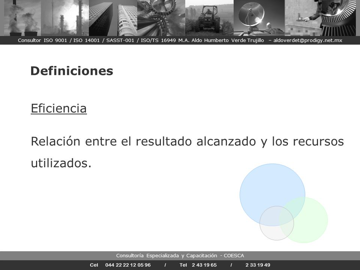Image resolution: width=360 pixels, height=270 pixels.
Task: Click the phone number 2 33 19 49
Action: point(258,265)
